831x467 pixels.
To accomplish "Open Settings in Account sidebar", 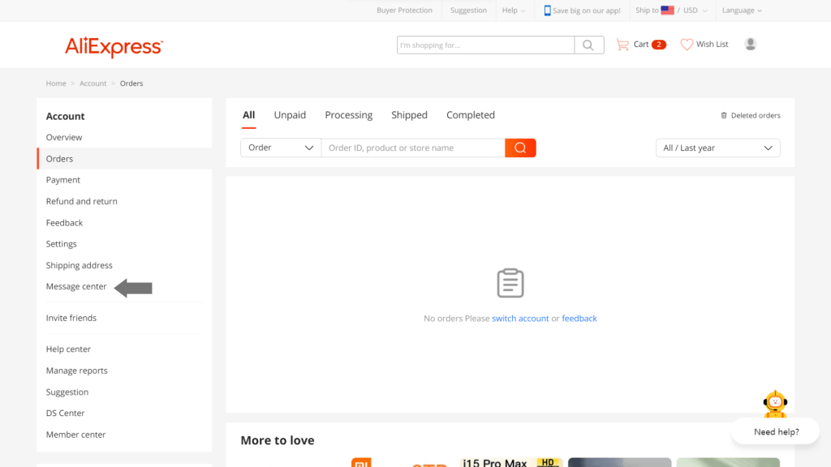I will tap(62, 244).
